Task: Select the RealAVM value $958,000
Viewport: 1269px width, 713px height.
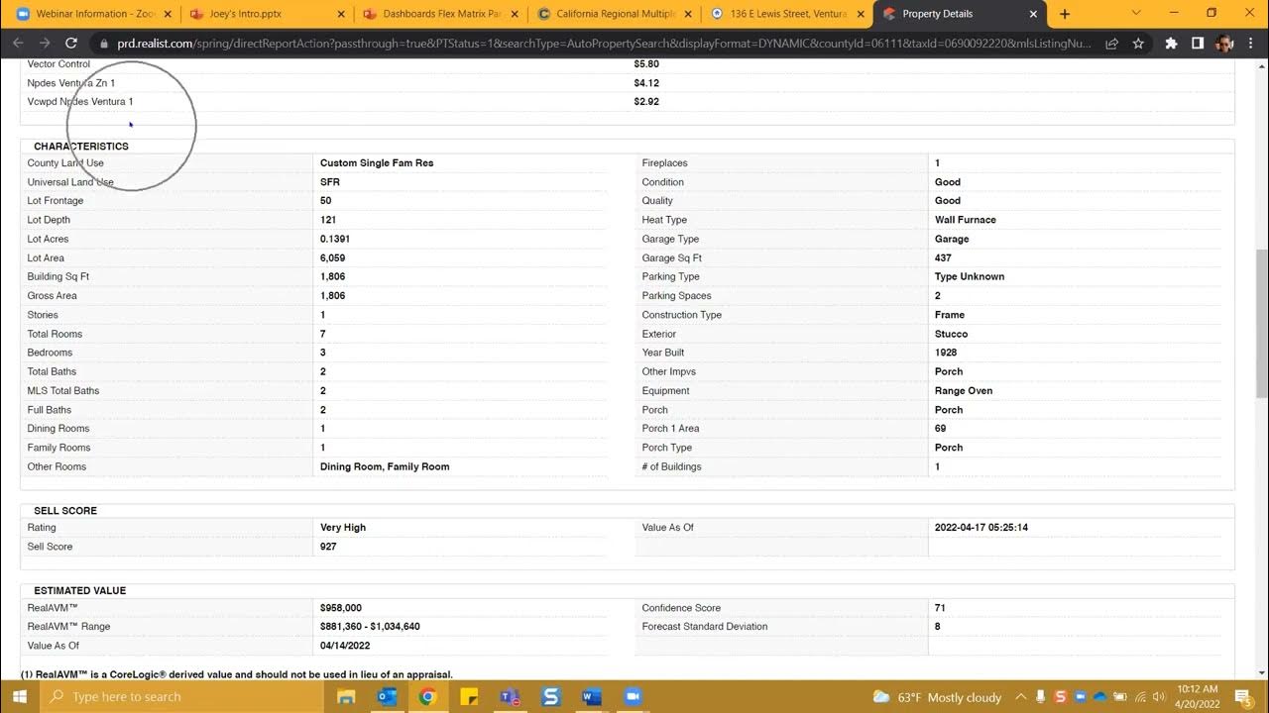Action: [341, 608]
